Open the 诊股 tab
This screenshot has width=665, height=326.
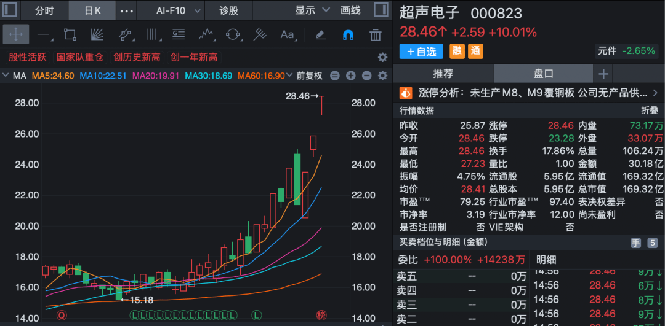tap(228, 10)
